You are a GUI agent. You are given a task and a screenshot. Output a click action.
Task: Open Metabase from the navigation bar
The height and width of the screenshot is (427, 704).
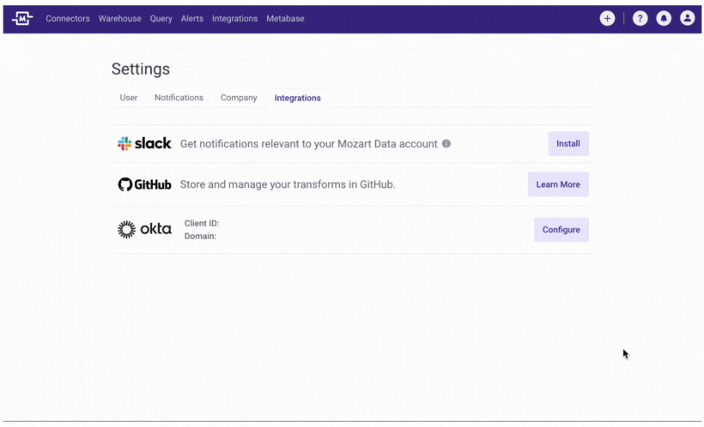tap(285, 18)
